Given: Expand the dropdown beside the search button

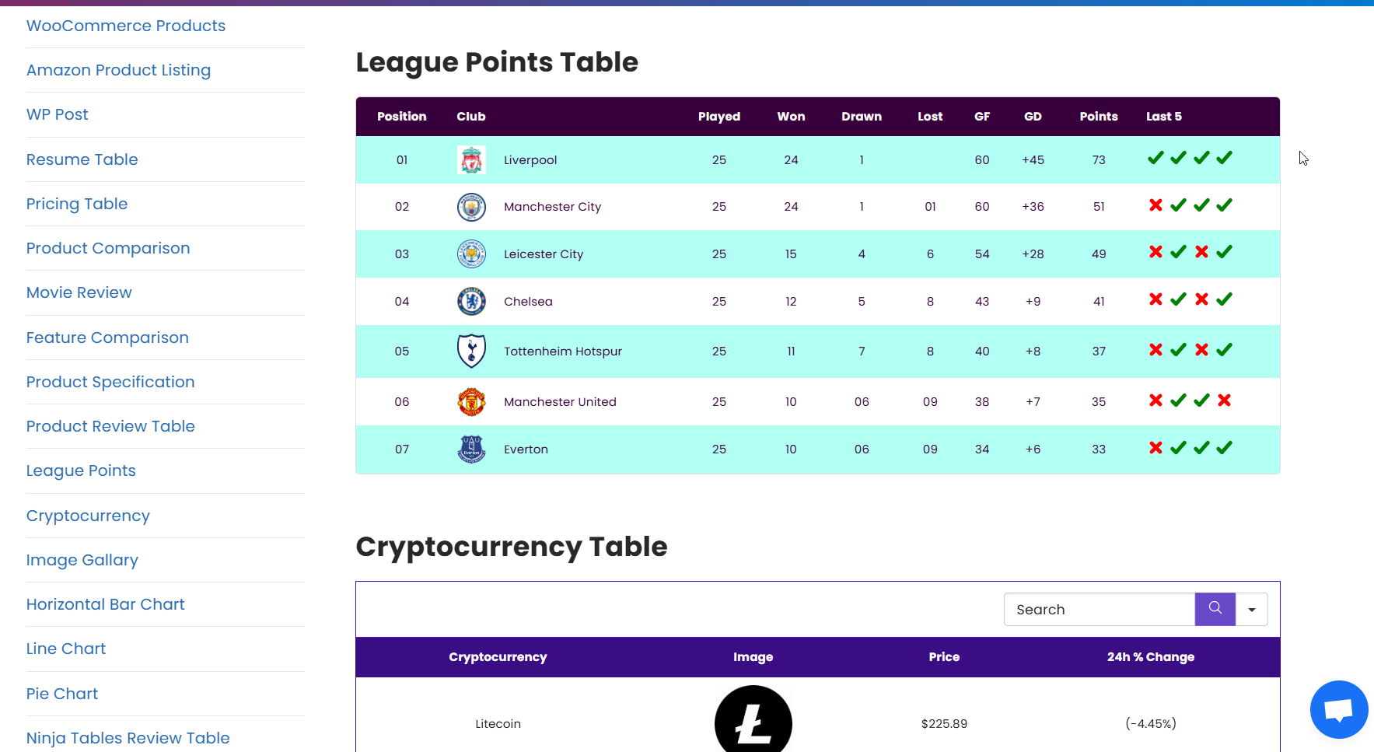Looking at the screenshot, I should (x=1252, y=609).
